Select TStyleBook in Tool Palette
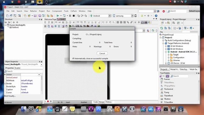 (x=169, y=96)
